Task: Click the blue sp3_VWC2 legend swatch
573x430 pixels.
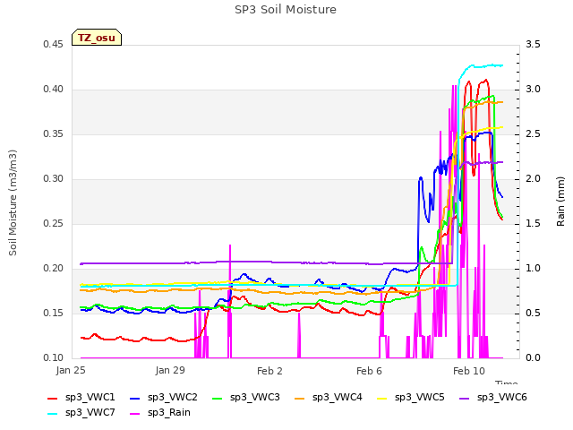Action: coord(135,398)
